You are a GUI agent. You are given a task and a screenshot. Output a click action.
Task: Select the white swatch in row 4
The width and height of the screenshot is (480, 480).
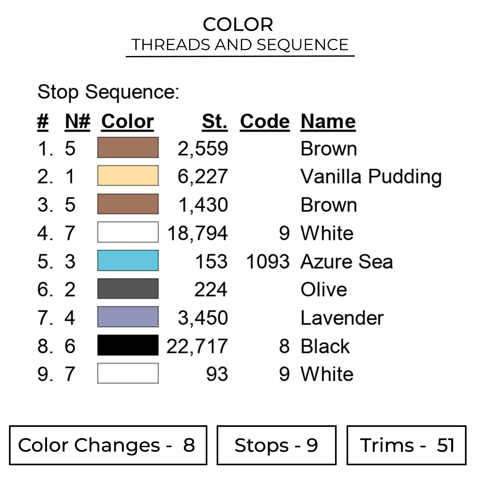[x=128, y=232]
